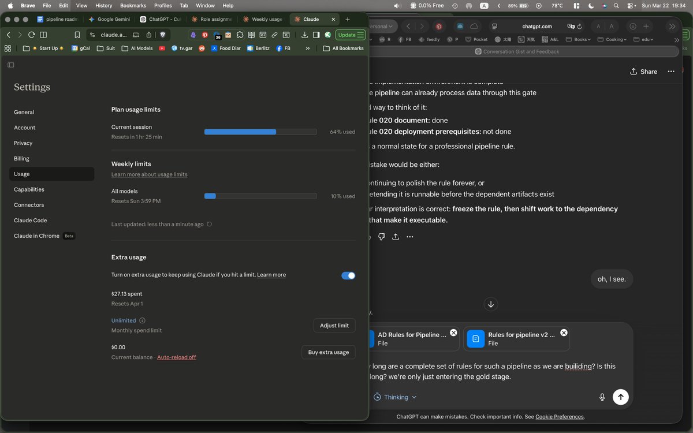Click the Brave bookmark this page icon
This screenshot has height=433, width=693.
point(77,35)
